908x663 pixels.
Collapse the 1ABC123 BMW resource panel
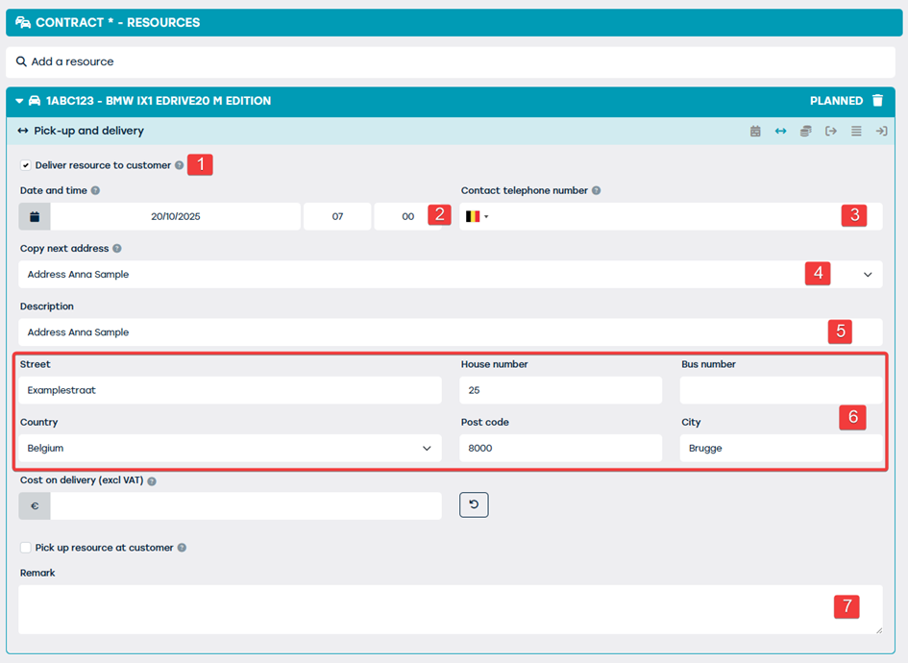click(19, 101)
